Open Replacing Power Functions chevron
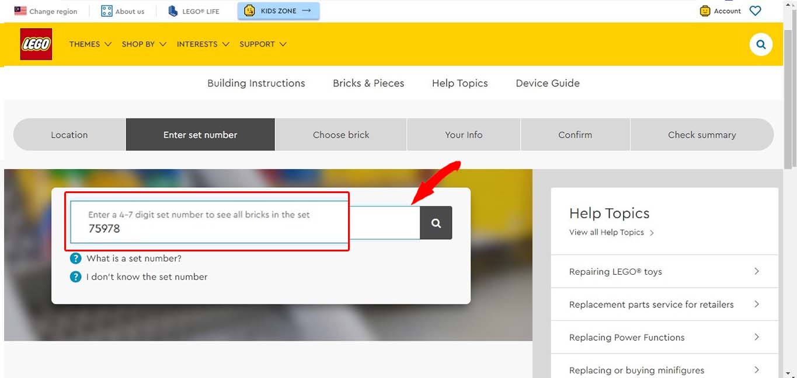The width and height of the screenshot is (797, 378). [x=757, y=337]
